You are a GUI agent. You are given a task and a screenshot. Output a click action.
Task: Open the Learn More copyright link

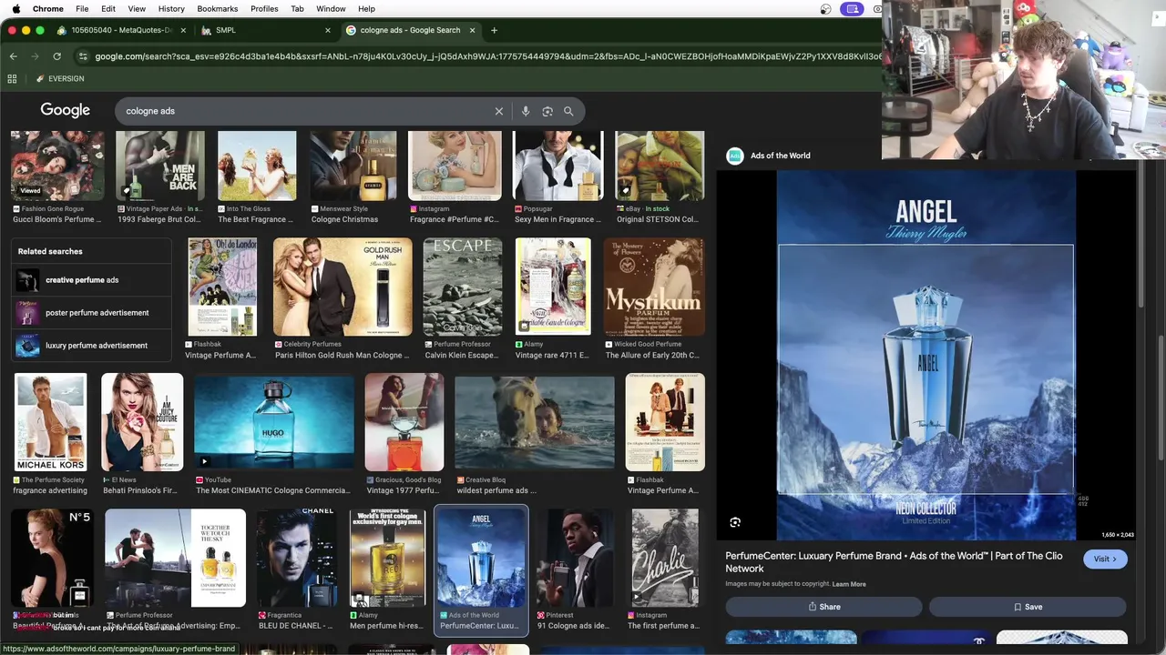tap(849, 584)
